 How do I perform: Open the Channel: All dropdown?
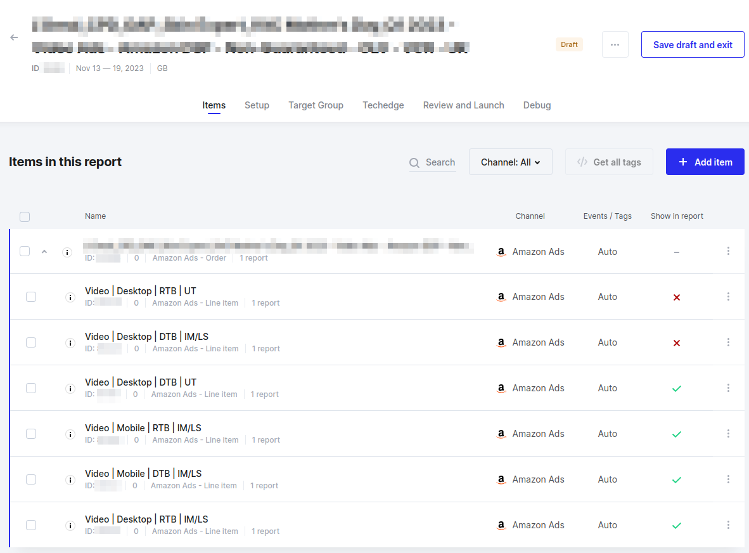coord(510,162)
